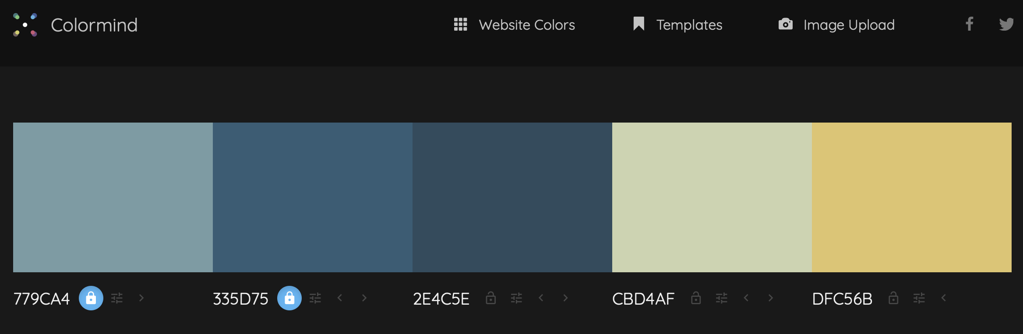This screenshot has width=1023, height=334.
Task: Open adjust sliders for color 779CA4
Action: tap(117, 298)
